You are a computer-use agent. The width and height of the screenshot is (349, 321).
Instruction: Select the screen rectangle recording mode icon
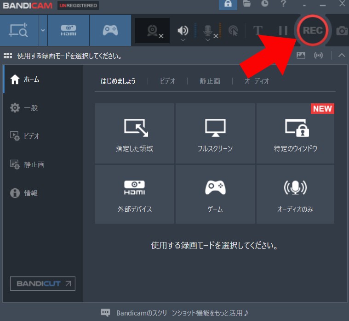click(18, 30)
